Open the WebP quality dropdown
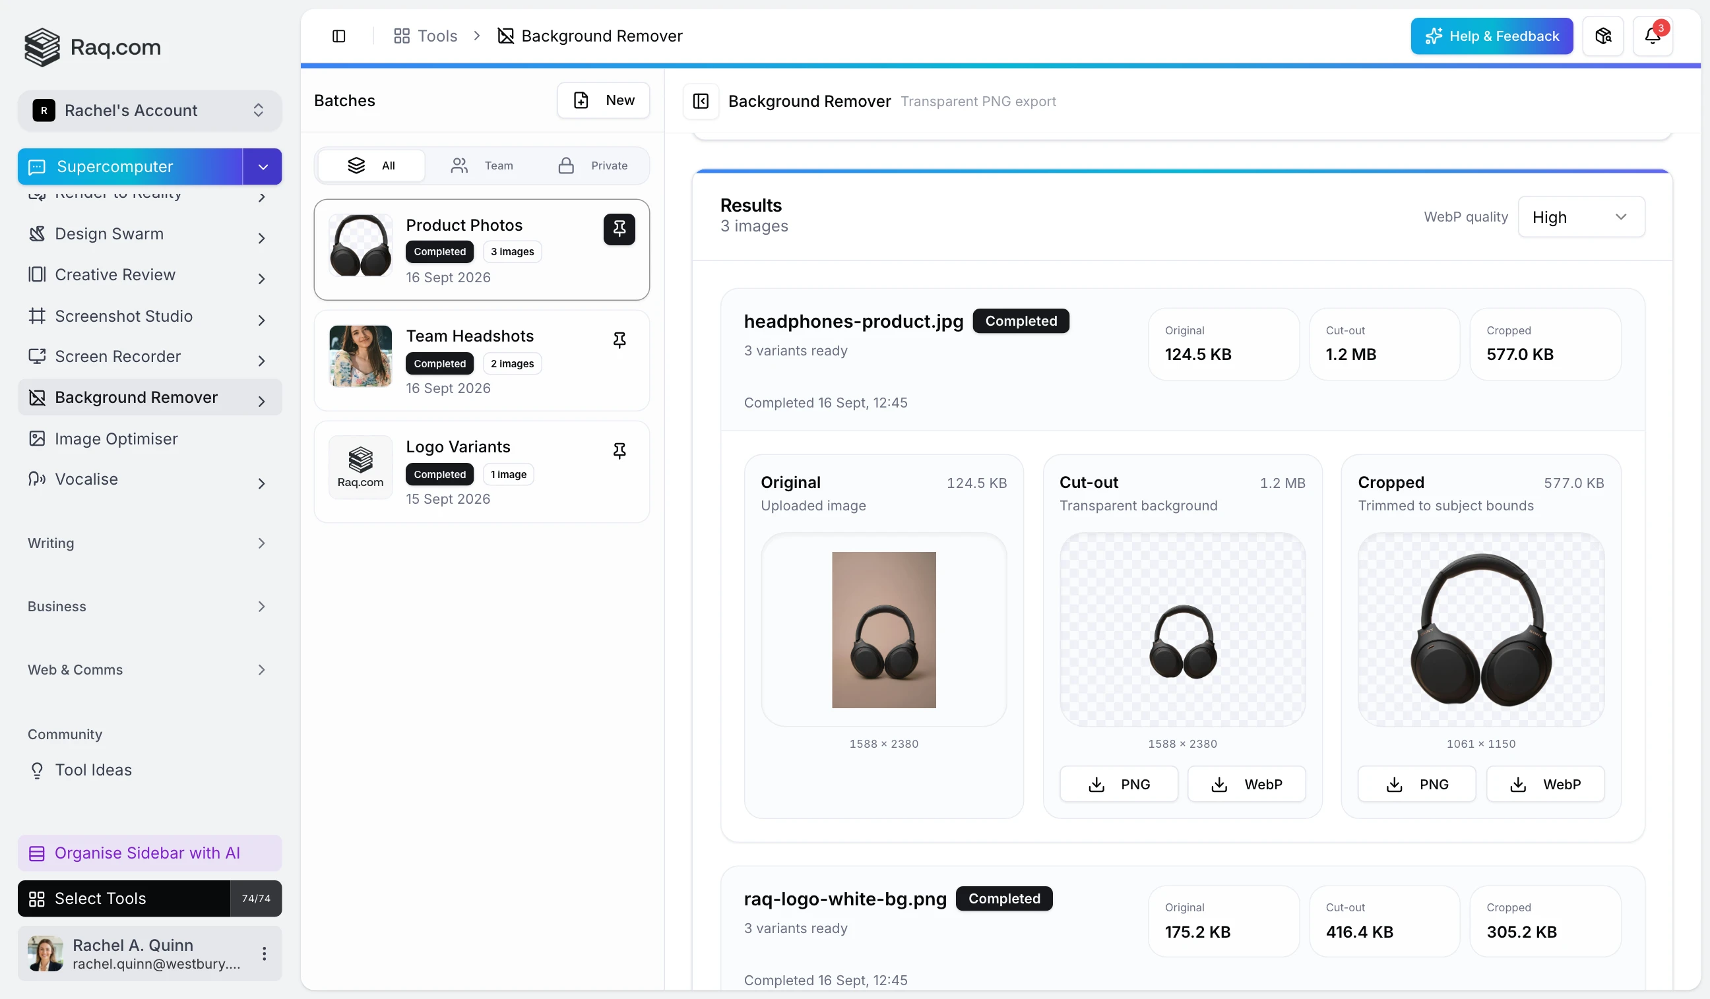 coord(1581,217)
